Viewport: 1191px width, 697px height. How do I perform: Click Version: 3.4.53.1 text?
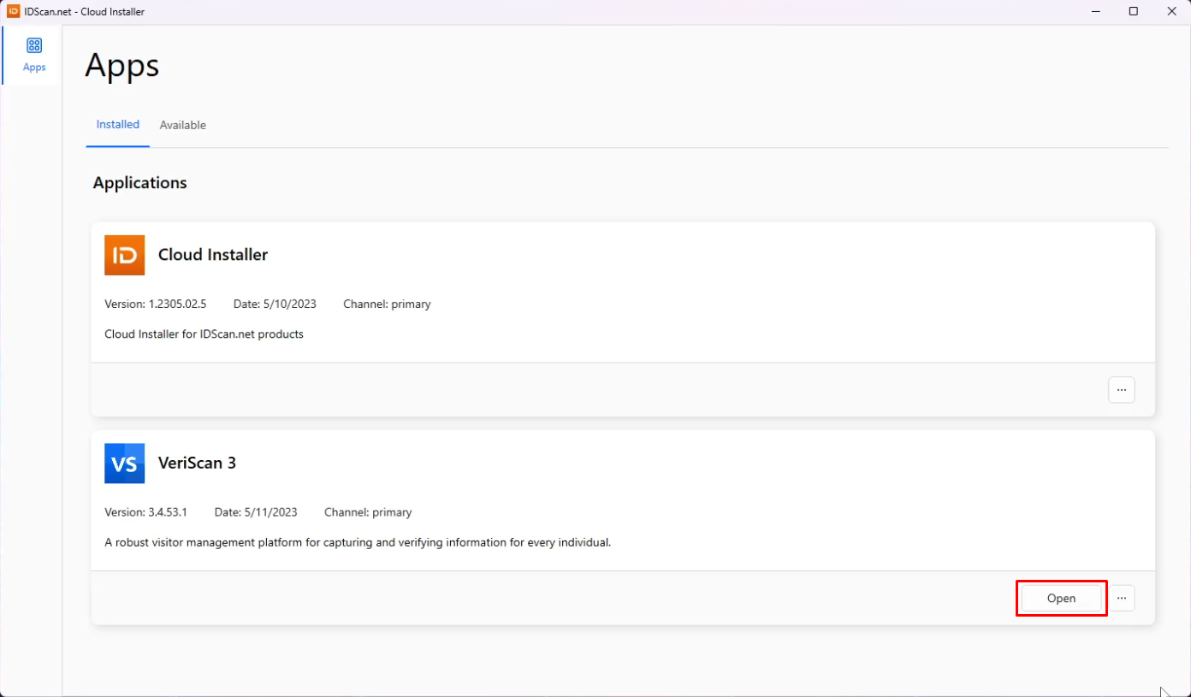pyautogui.click(x=145, y=512)
